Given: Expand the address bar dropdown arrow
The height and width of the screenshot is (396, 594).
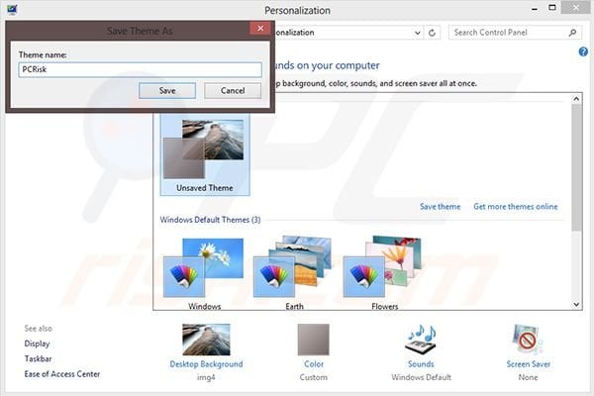Looking at the screenshot, I should pos(417,33).
